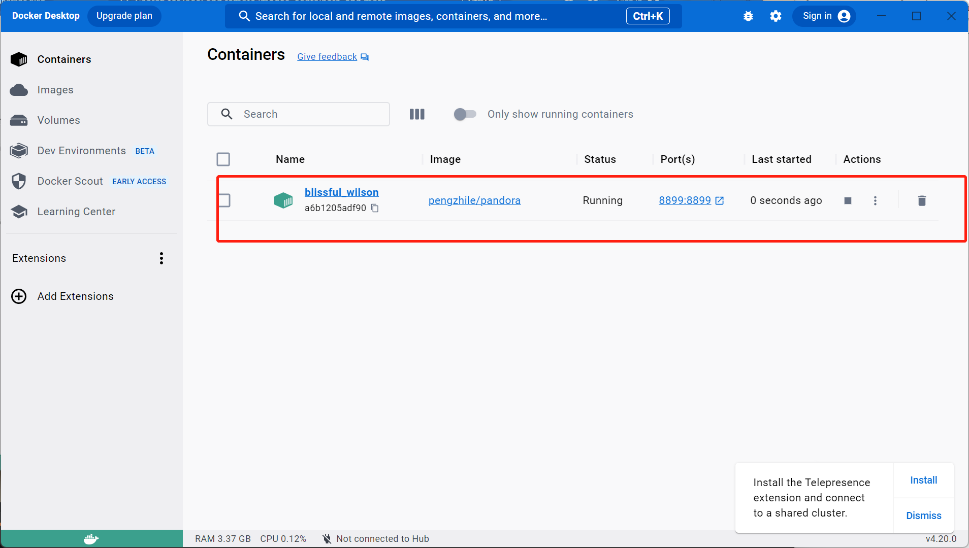This screenshot has height=548, width=969.
Task: Delete the blissful_wilson container
Action: (922, 201)
